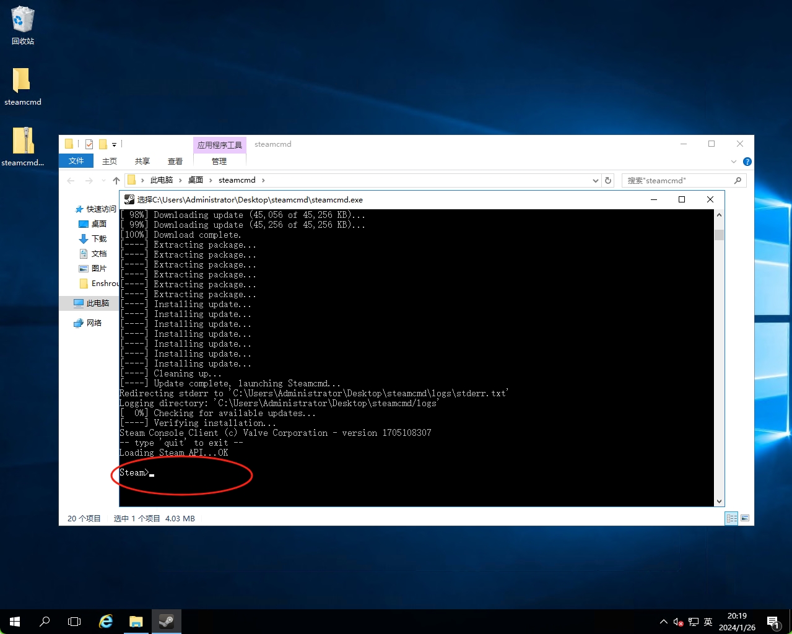The width and height of the screenshot is (792, 634).
Task: Select the steamcmd zip archive on the desktop
Action: click(22, 147)
